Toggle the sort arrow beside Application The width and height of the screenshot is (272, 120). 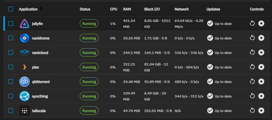[x=41, y=9]
